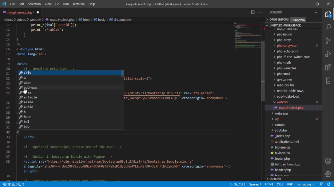Open the Run and Debug view
The width and height of the screenshot is (334, 187).
(328, 54)
